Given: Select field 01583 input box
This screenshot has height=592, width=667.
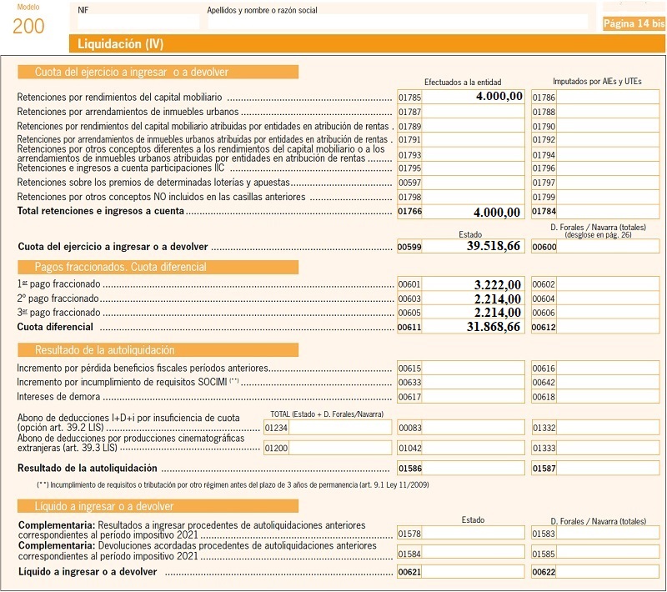Looking at the screenshot, I should pyautogui.click(x=608, y=533).
